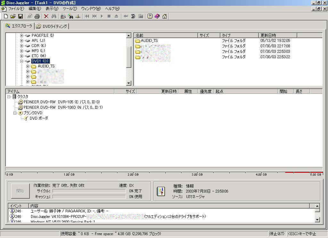Sort the file list by タイプ column

239,35
